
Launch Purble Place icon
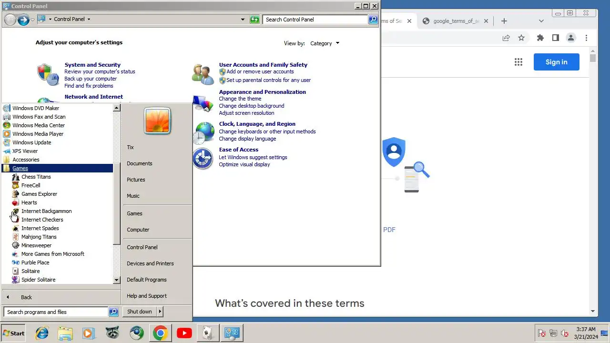pyautogui.click(x=16, y=262)
